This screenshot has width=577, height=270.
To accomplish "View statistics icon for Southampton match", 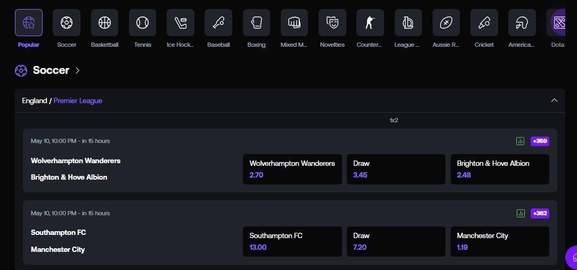I will (x=521, y=213).
